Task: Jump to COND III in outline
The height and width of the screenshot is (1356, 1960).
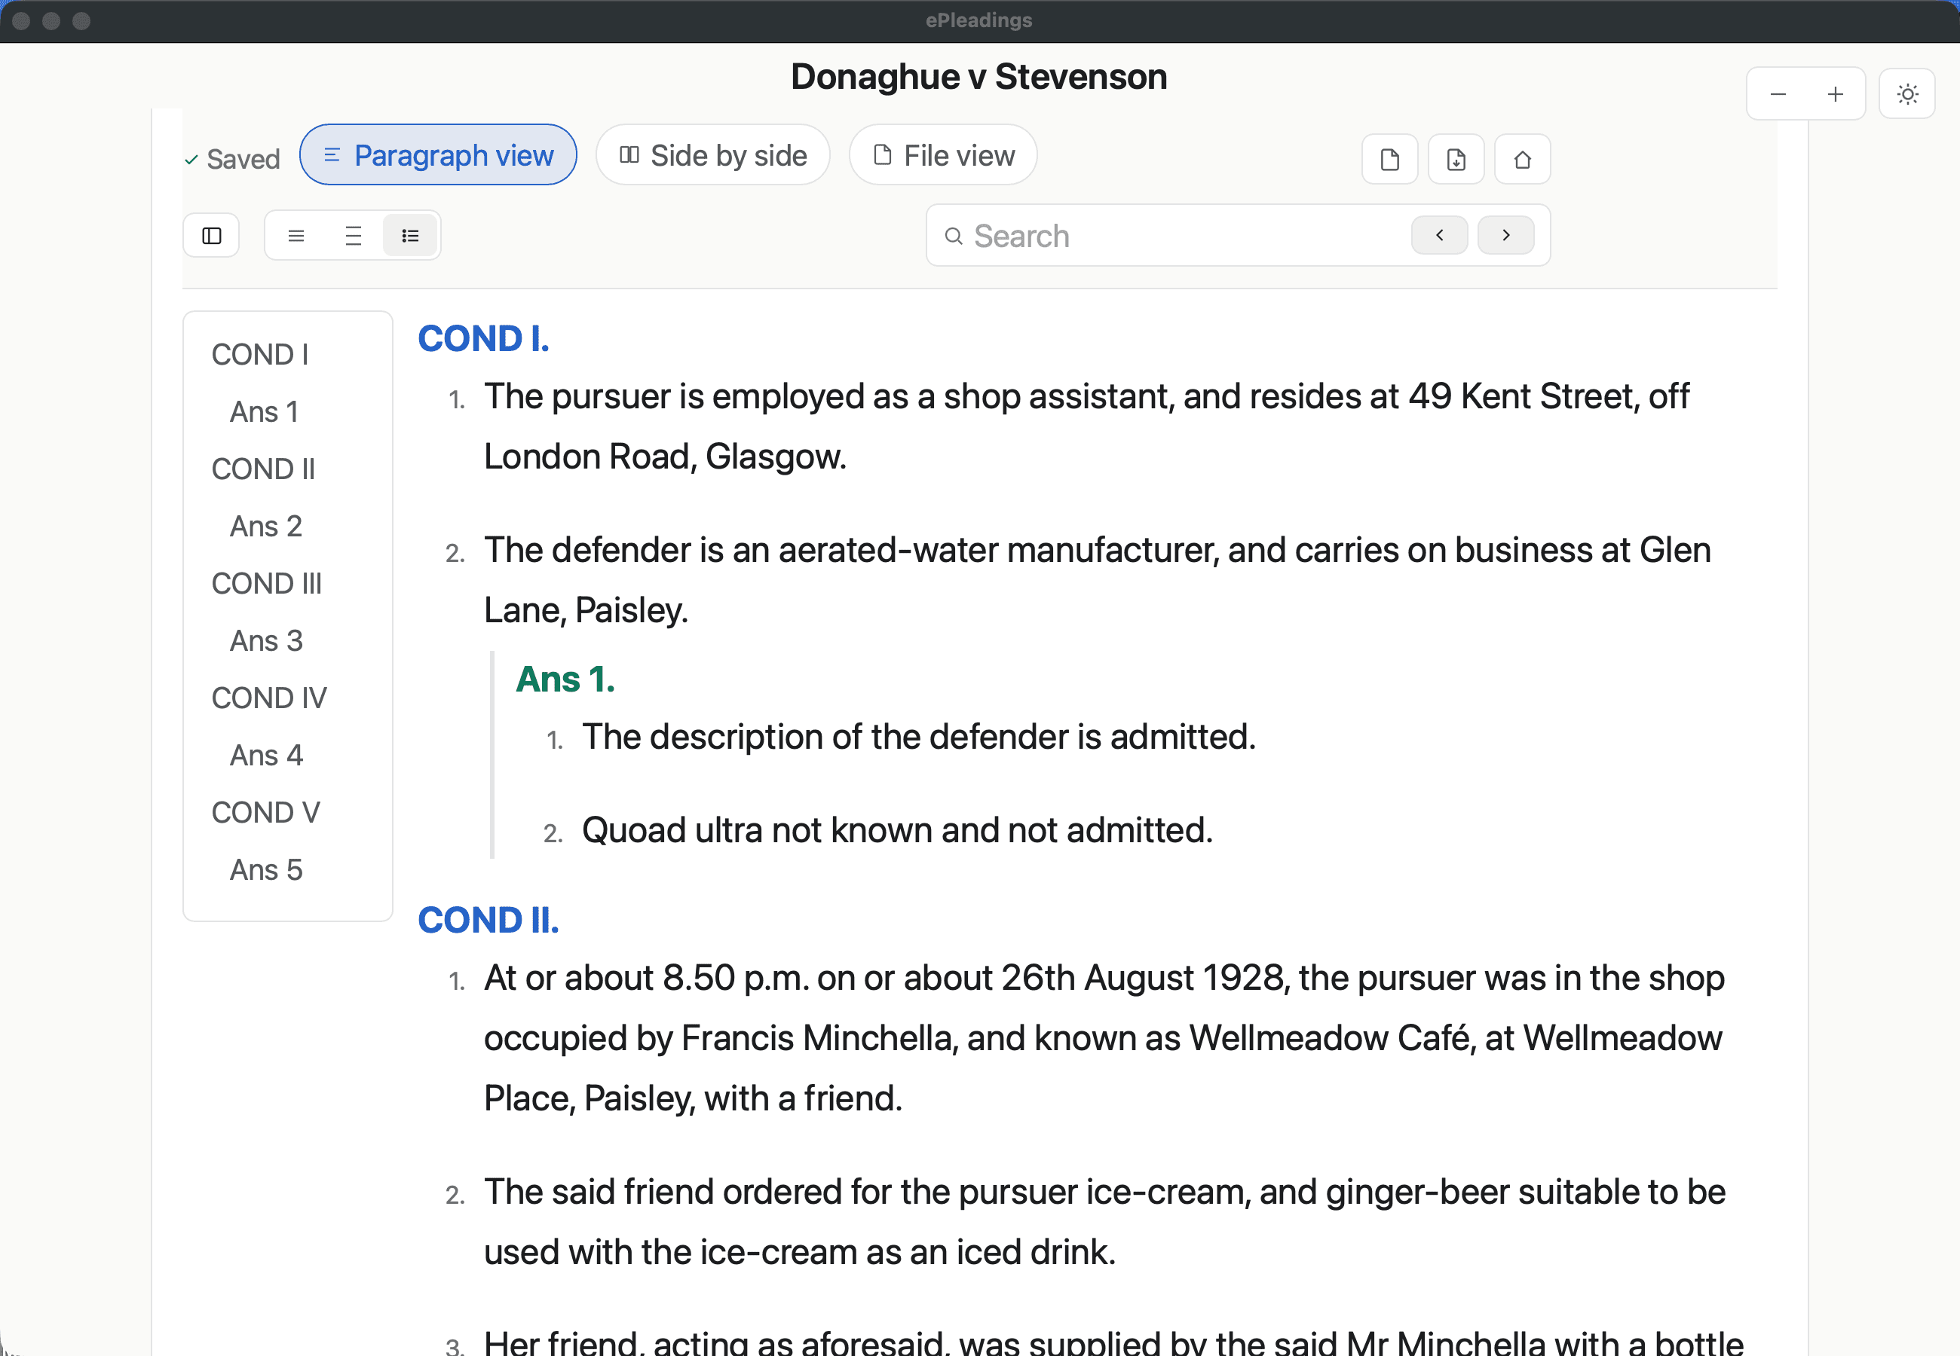Action: tap(266, 584)
